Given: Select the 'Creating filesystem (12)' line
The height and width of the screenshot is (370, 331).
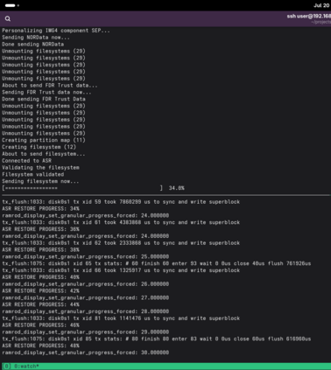Looking at the screenshot, I should [39, 147].
